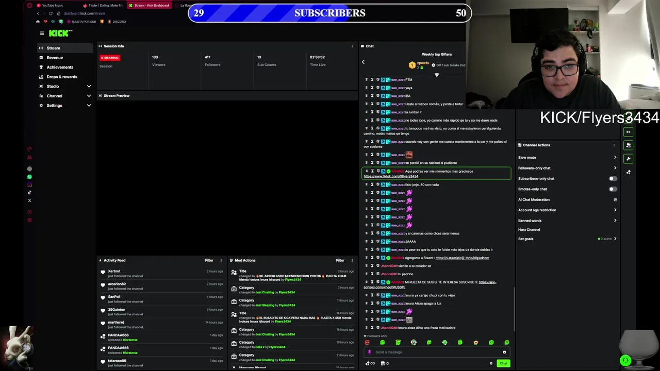Open the tiktok.com/@flyers3434 link in chat
This screenshot has height=371, width=660.
coord(391,176)
